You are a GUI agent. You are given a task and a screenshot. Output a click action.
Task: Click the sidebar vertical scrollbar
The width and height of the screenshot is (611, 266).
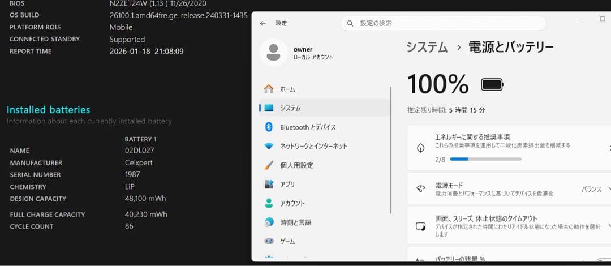(x=391, y=150)
